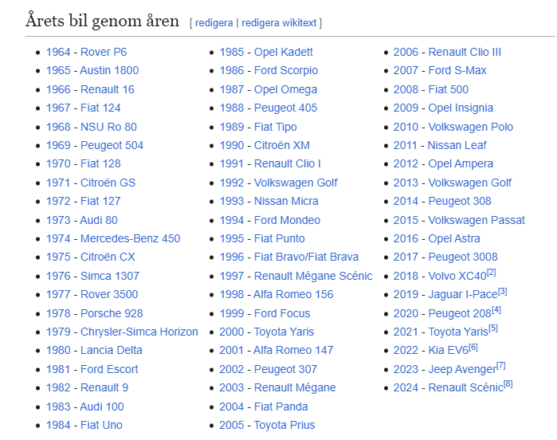Viewport: 557px width, 440px height.
Task: Open 1973 - Audi 80
Action: 82,220
